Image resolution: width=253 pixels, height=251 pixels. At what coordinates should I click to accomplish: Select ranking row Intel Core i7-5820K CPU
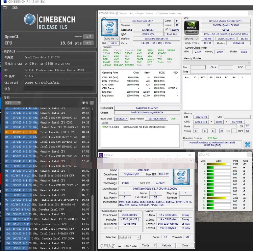click(47, 233)
